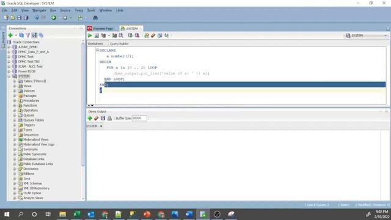Click the refresh icon in Connections toolbar

tap(21, 35)
